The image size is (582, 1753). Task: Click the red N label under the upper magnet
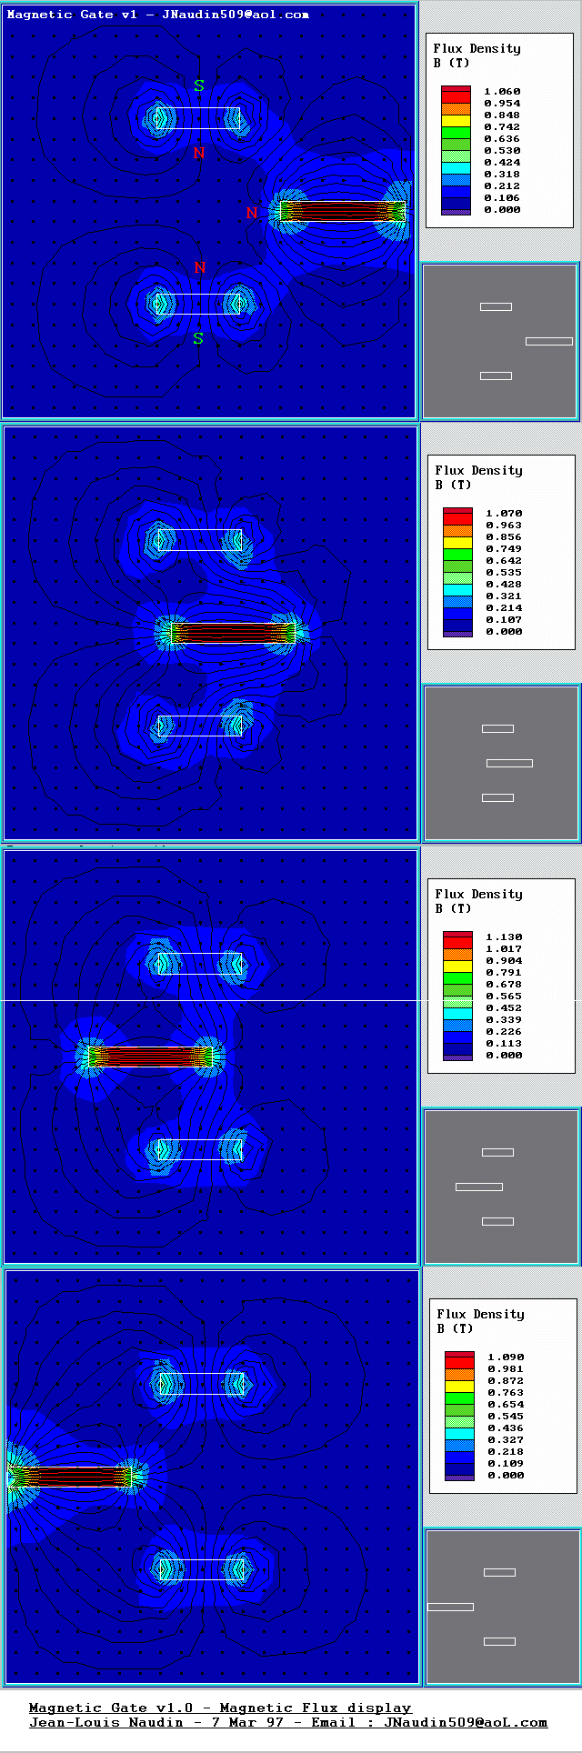tap(199, 153)
